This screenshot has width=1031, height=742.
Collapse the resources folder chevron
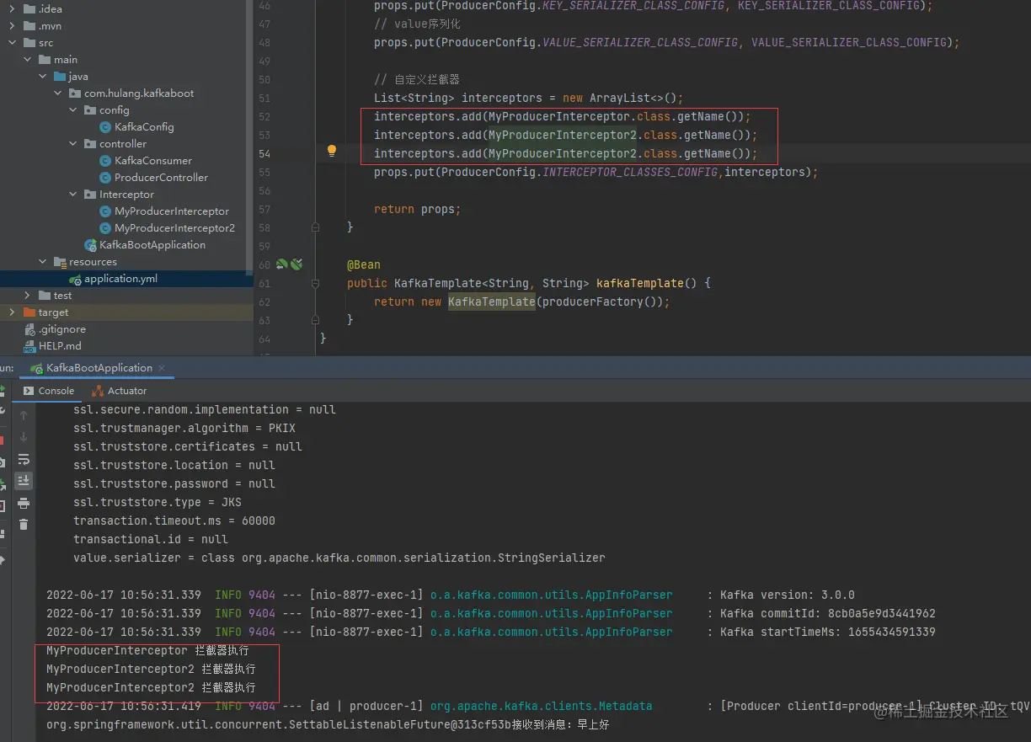tap(42, 262)
